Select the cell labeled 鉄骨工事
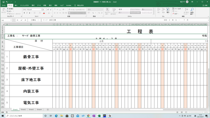210x118 pixels. pos(31,57)
